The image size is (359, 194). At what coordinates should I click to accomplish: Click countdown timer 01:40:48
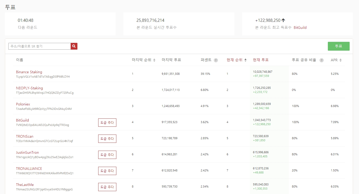point(25,20)
